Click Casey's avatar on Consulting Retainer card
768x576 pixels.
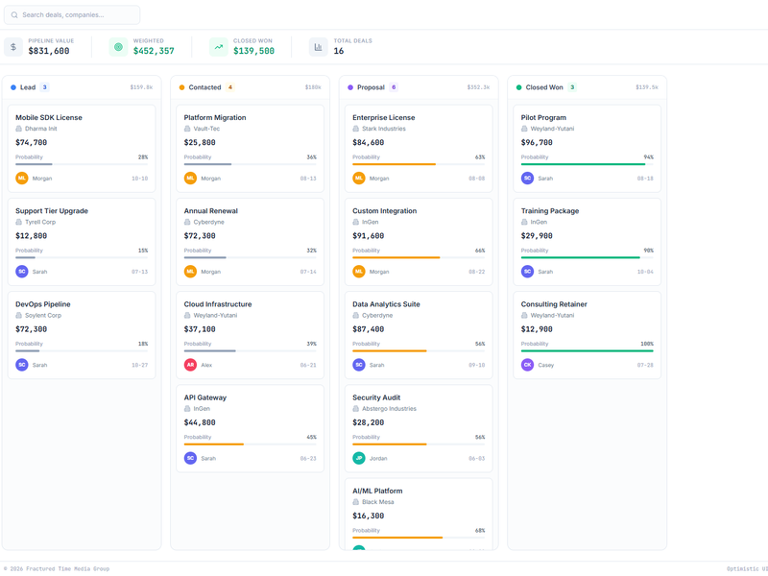tap(527, 365)
